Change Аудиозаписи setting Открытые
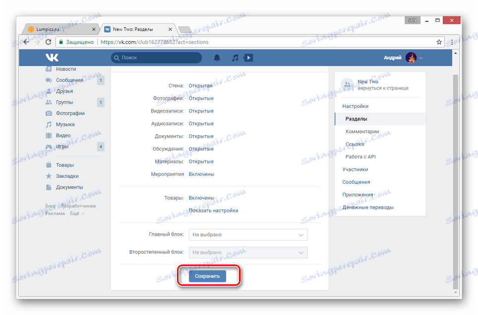 coord(201,124)
